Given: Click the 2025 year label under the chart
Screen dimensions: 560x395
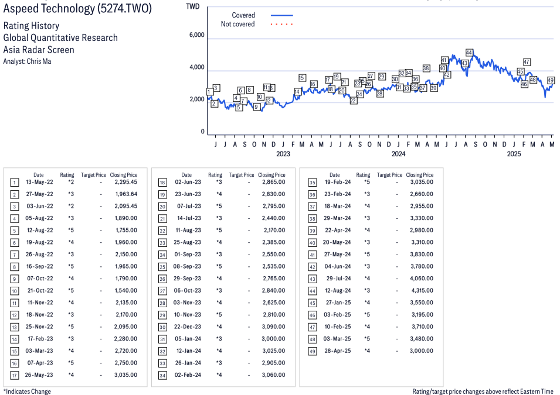Looking at the screenshot, I should (x=514, y=154).
